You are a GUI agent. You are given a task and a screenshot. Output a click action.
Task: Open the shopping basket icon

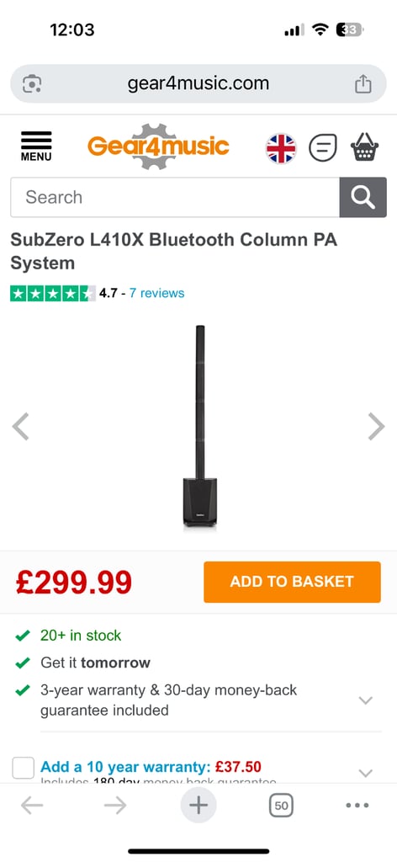click(x=364, y=147)
